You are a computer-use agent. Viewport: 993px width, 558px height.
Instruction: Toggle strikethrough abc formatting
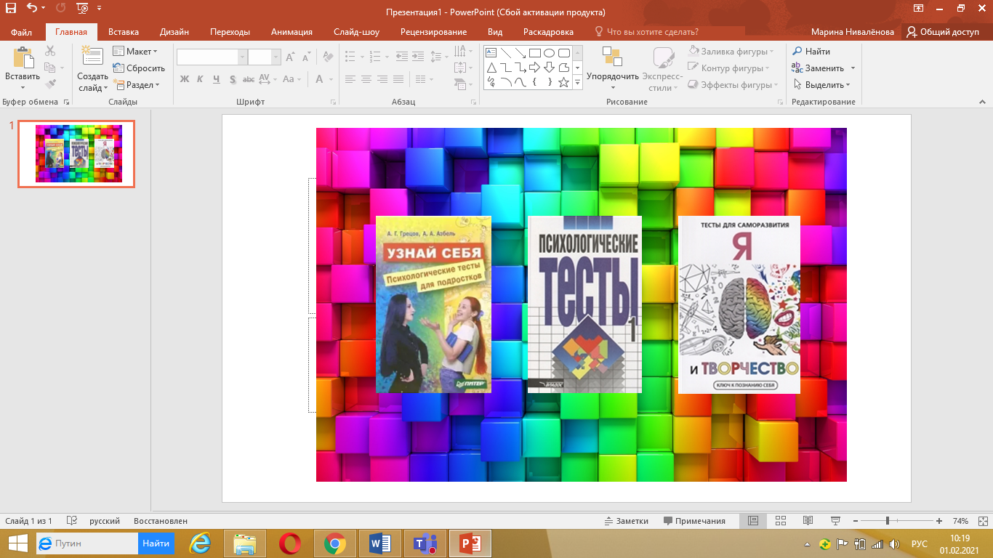[249, 79]
